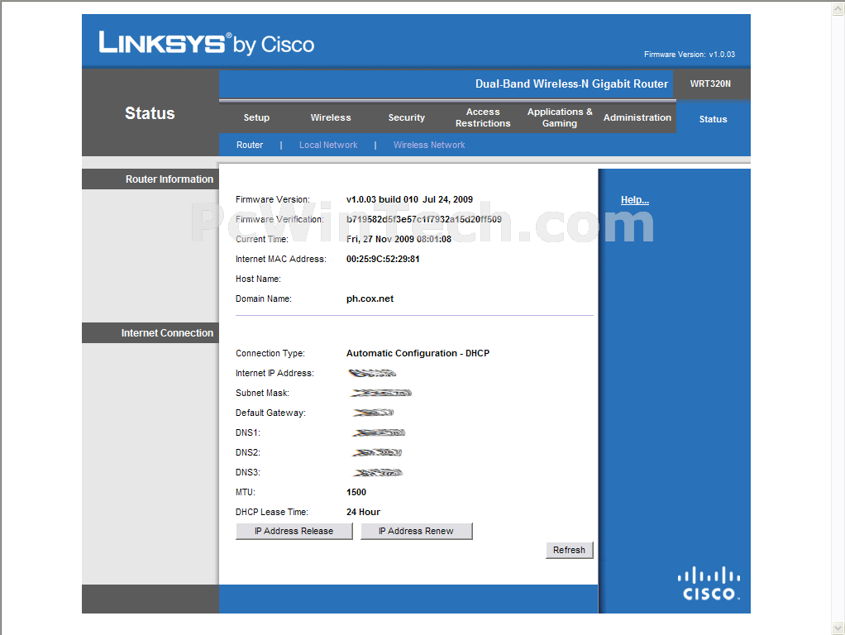Click the Connection Type label
845x635 pixels.
click(270, 354)
